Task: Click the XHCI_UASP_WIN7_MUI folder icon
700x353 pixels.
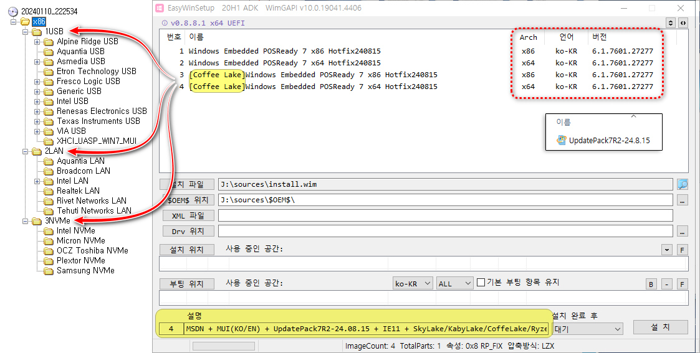Action: click(49, 141)
